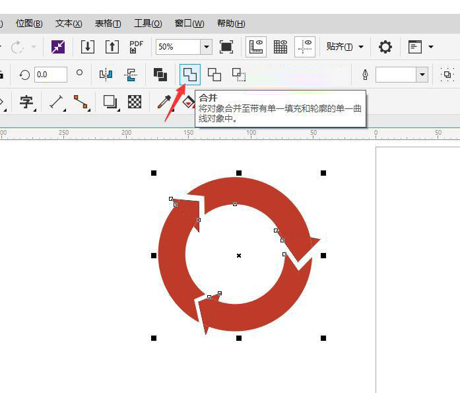Click the outline width combo field
Image resolution: width=460 pixels, height=393 pixels.
396,75
